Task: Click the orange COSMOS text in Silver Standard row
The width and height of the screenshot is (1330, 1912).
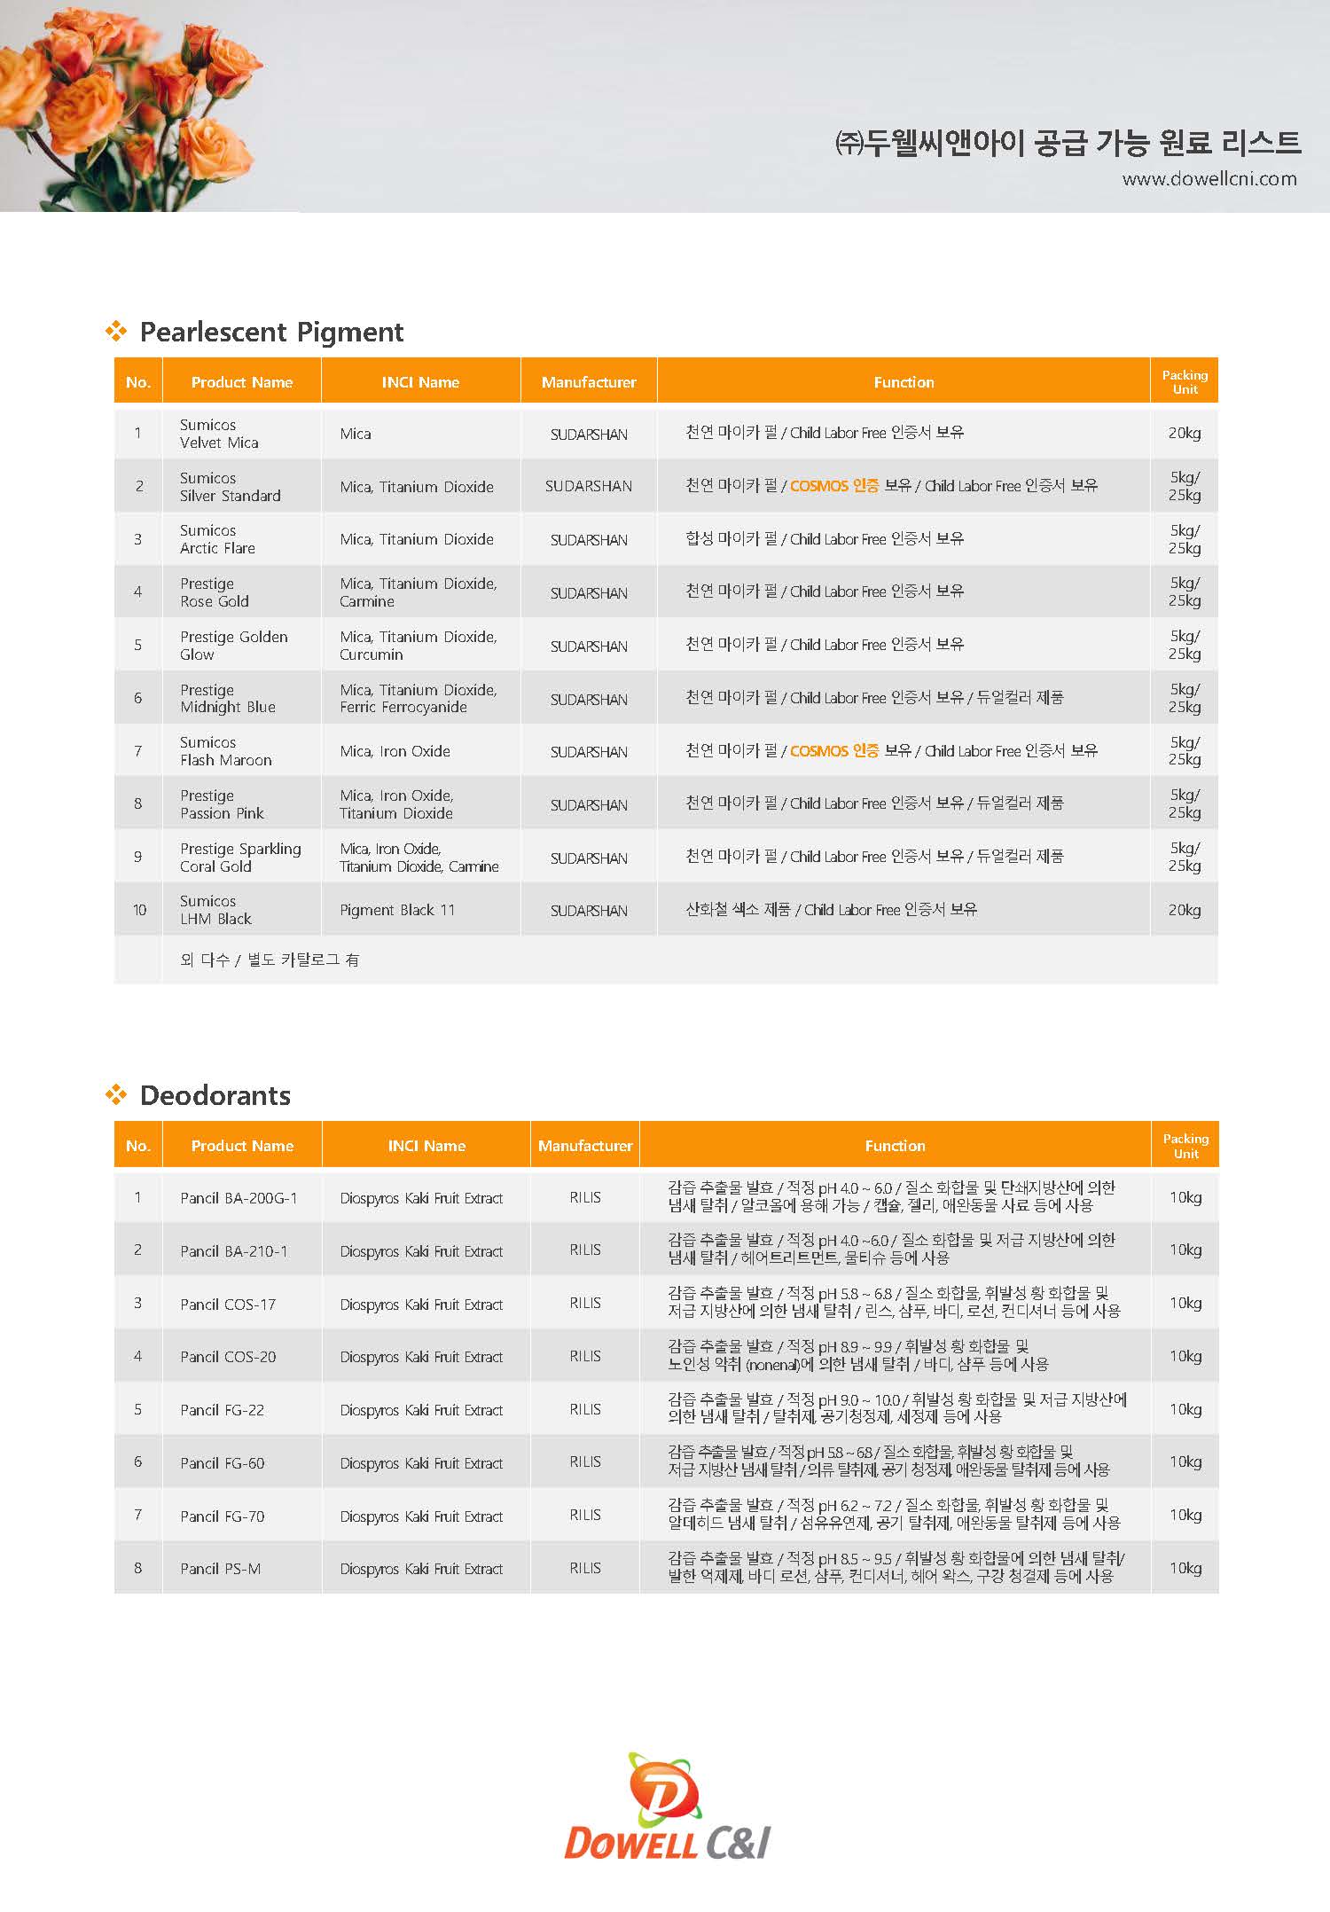Action: 834,486
